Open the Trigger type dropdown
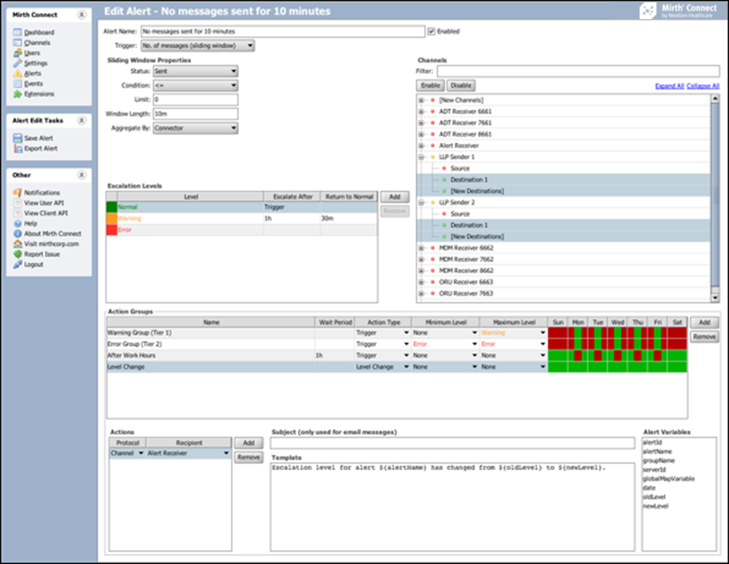 [x=202, y=46]
